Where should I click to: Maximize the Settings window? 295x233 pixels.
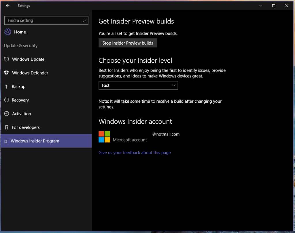coord(274,6)
